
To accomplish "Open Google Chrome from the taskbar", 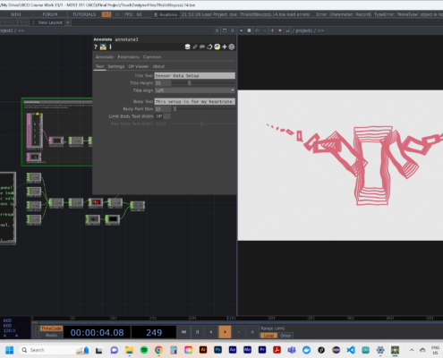I will [x=158, y=350].
